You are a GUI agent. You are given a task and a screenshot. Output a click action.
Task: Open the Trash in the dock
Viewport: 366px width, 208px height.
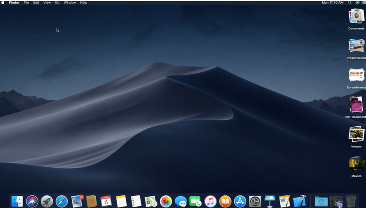(351, 201)
